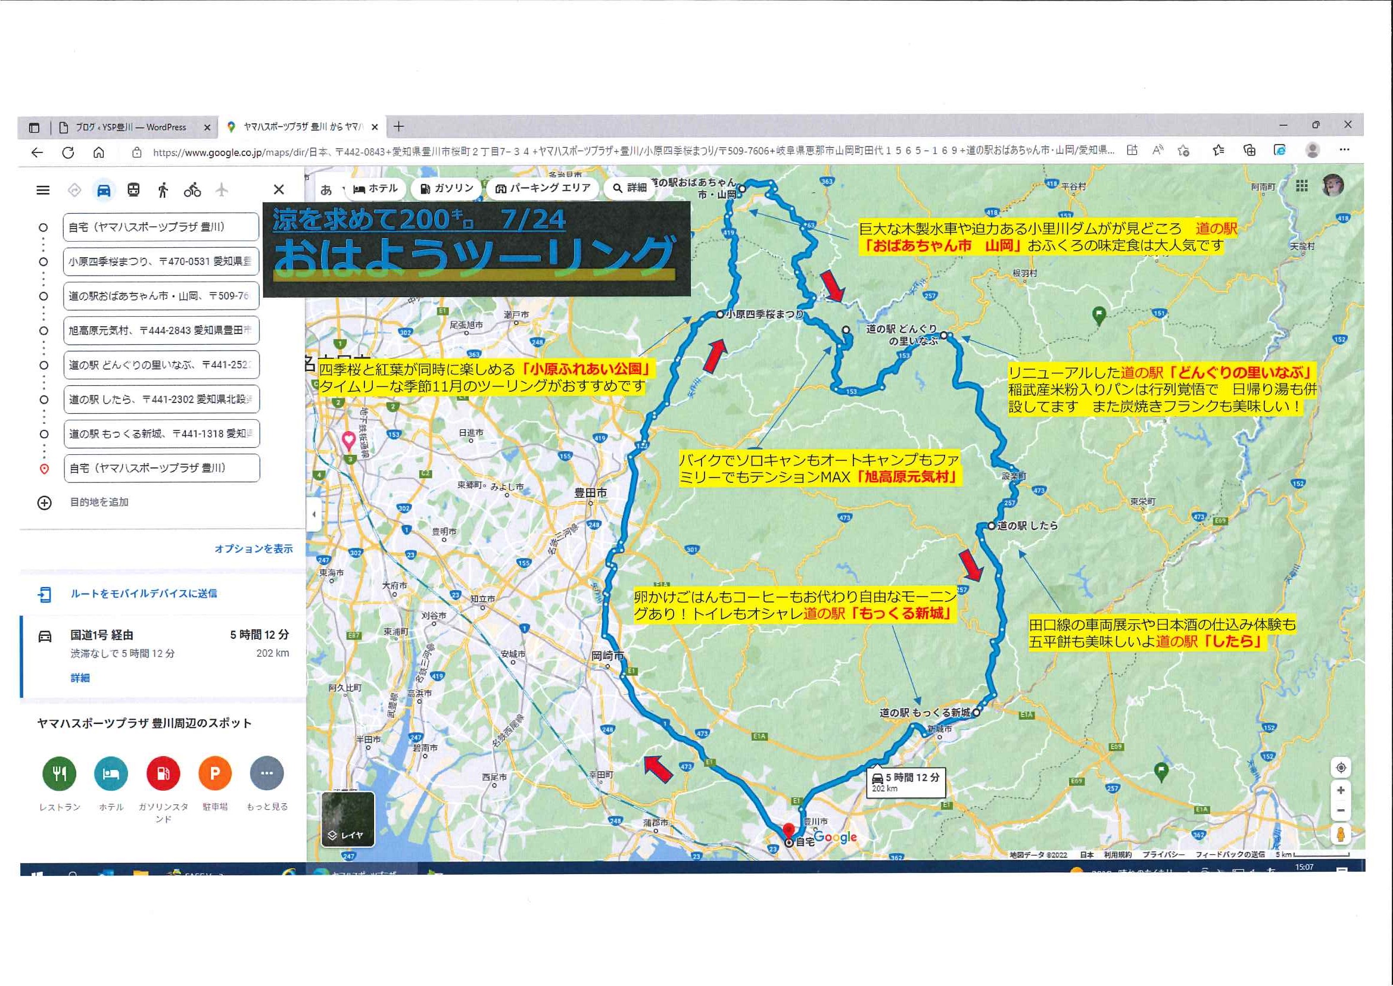Select the 国道1号 経由 route card
Image resolution: width=1393 pixels, height=986 pixels.
(x=163, y=657)
